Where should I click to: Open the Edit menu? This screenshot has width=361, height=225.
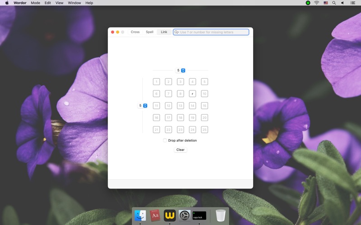pos(48,3)
